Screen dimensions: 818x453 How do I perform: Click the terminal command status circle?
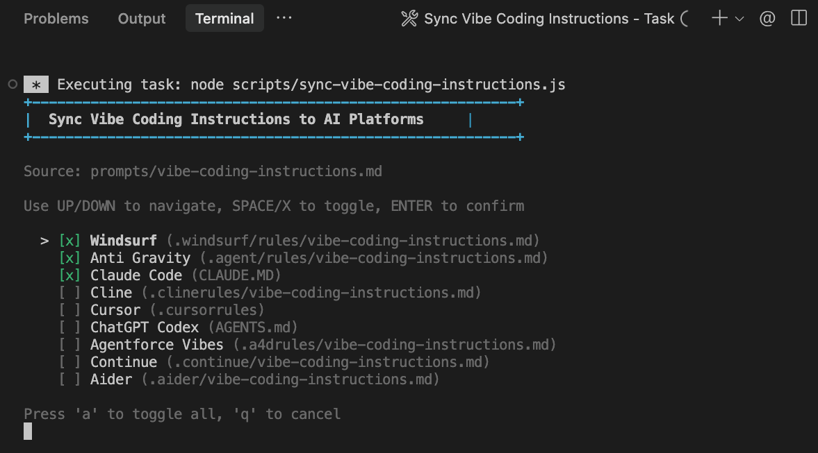pyautogui.click(x=13, y=84)
